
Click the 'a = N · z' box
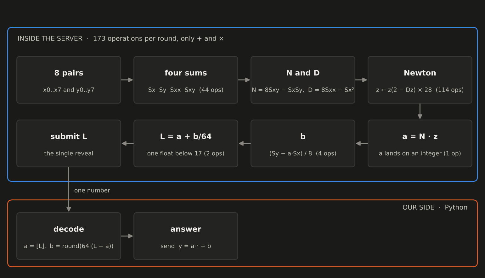(420, 143)
